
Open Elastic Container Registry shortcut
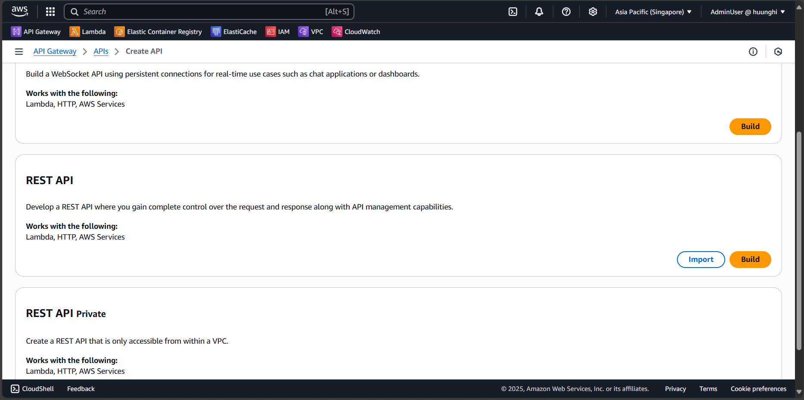[x=158, y=32]
